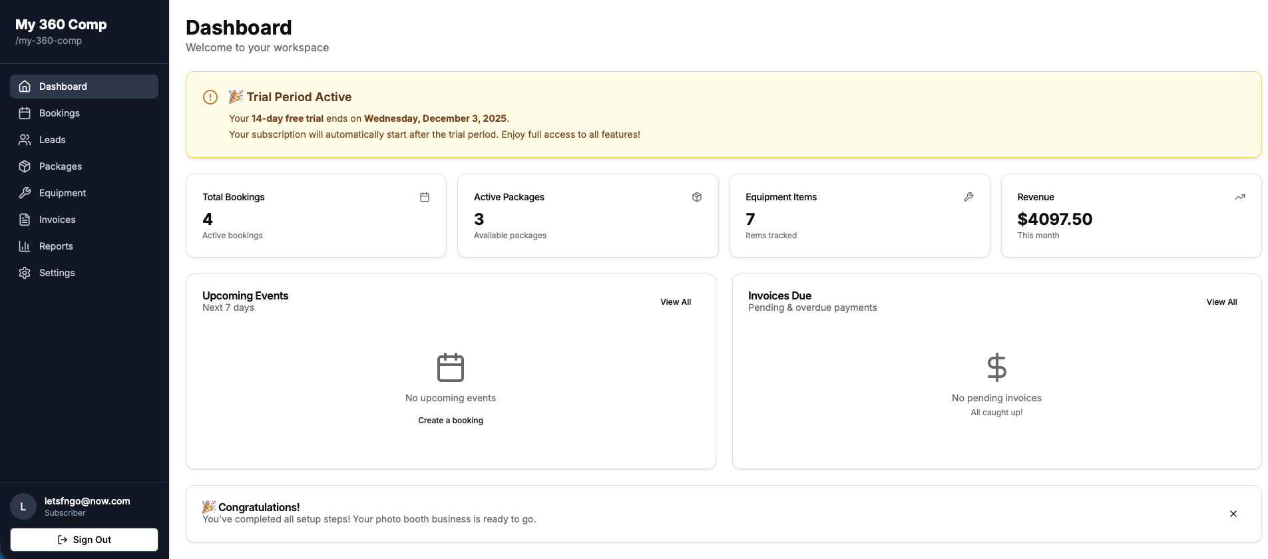Dismiss the Congratulations banner with X
The image size is (1268, 559).
click(1233, 514)
